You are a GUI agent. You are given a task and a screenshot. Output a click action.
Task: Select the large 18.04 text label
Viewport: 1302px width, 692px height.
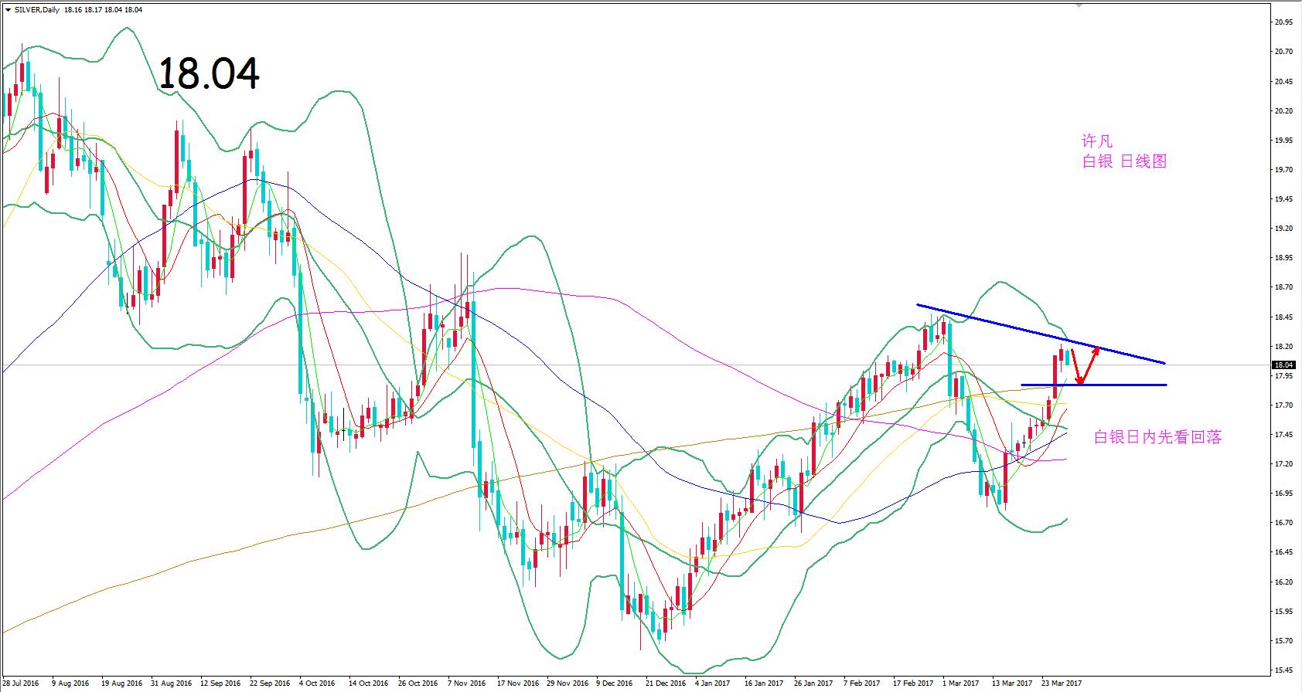point(209,74)
